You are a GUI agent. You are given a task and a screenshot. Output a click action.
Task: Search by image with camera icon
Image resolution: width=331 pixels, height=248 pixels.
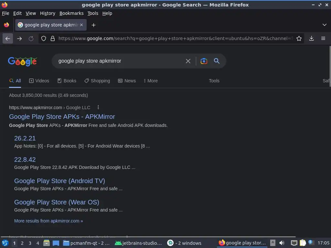[x=204, y=61]
